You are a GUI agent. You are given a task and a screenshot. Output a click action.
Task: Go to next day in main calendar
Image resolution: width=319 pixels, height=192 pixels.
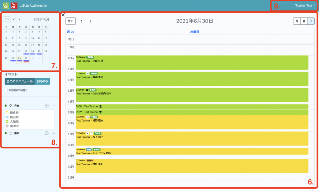(90, 21)
